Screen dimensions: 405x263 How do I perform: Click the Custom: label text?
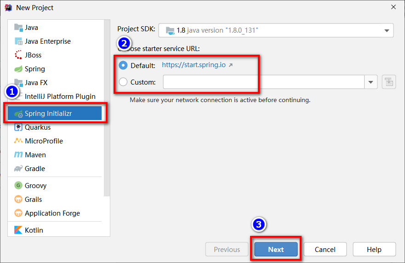pyautogui.click(x=143, y=82)
